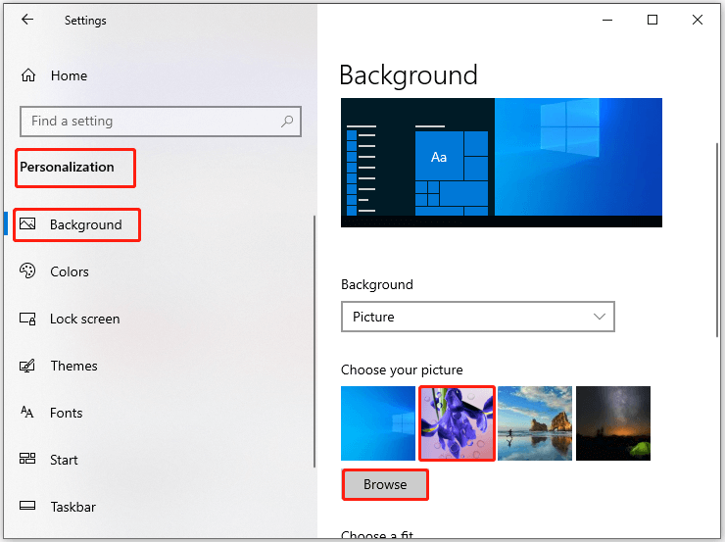Click the Browse button
Image resolution: width=725 pixels, height=542 pixels.
pos(385,484)
